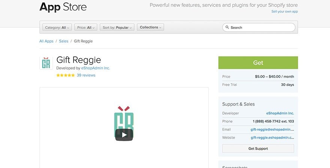The width and height of the screenshot is (330, 168).
Task: Click the magnifying glass search icon
Action: pyautogui.click(x=227, y=27)
